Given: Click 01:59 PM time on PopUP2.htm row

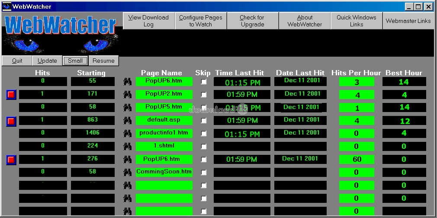Looking at the screenshot, I should (242, 94).
